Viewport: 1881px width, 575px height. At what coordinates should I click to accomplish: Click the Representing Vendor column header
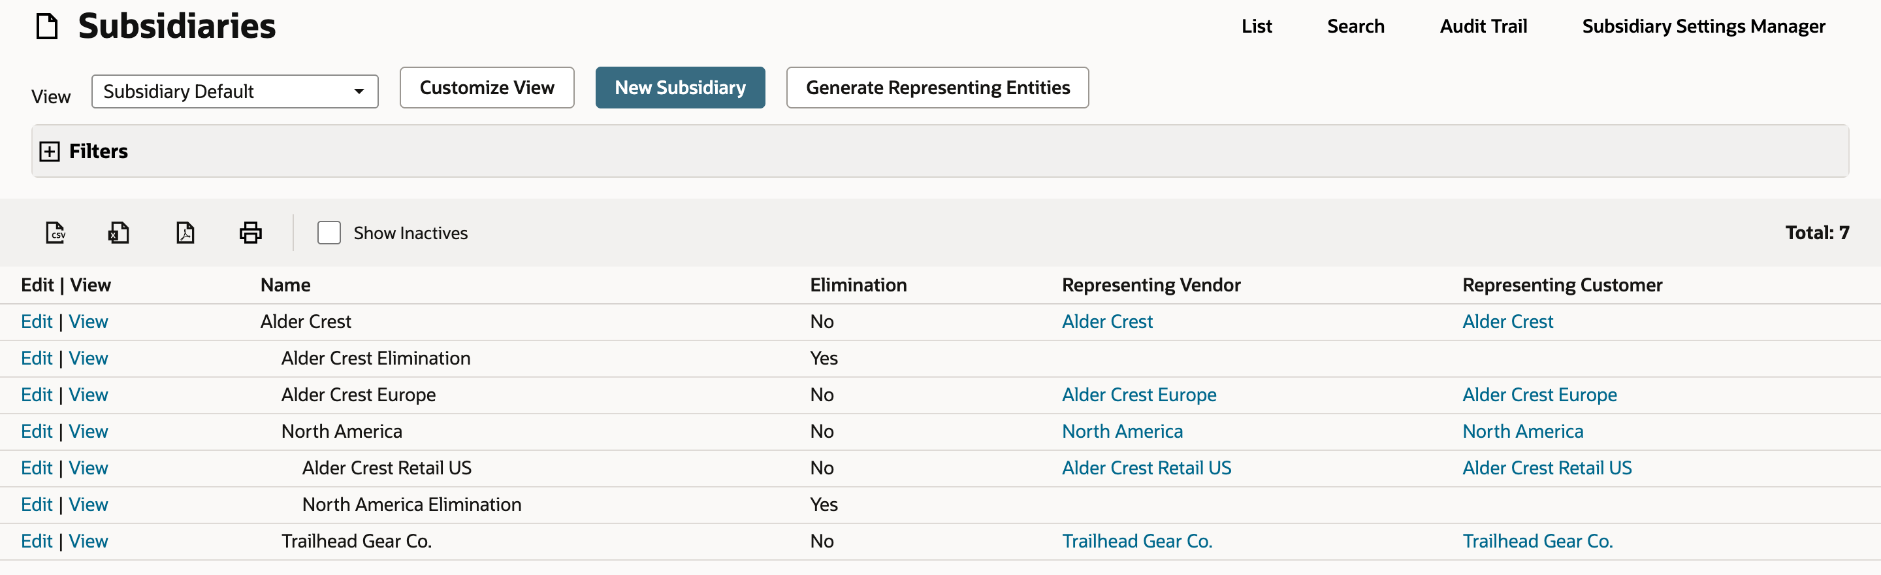[x=1151, y=285]
